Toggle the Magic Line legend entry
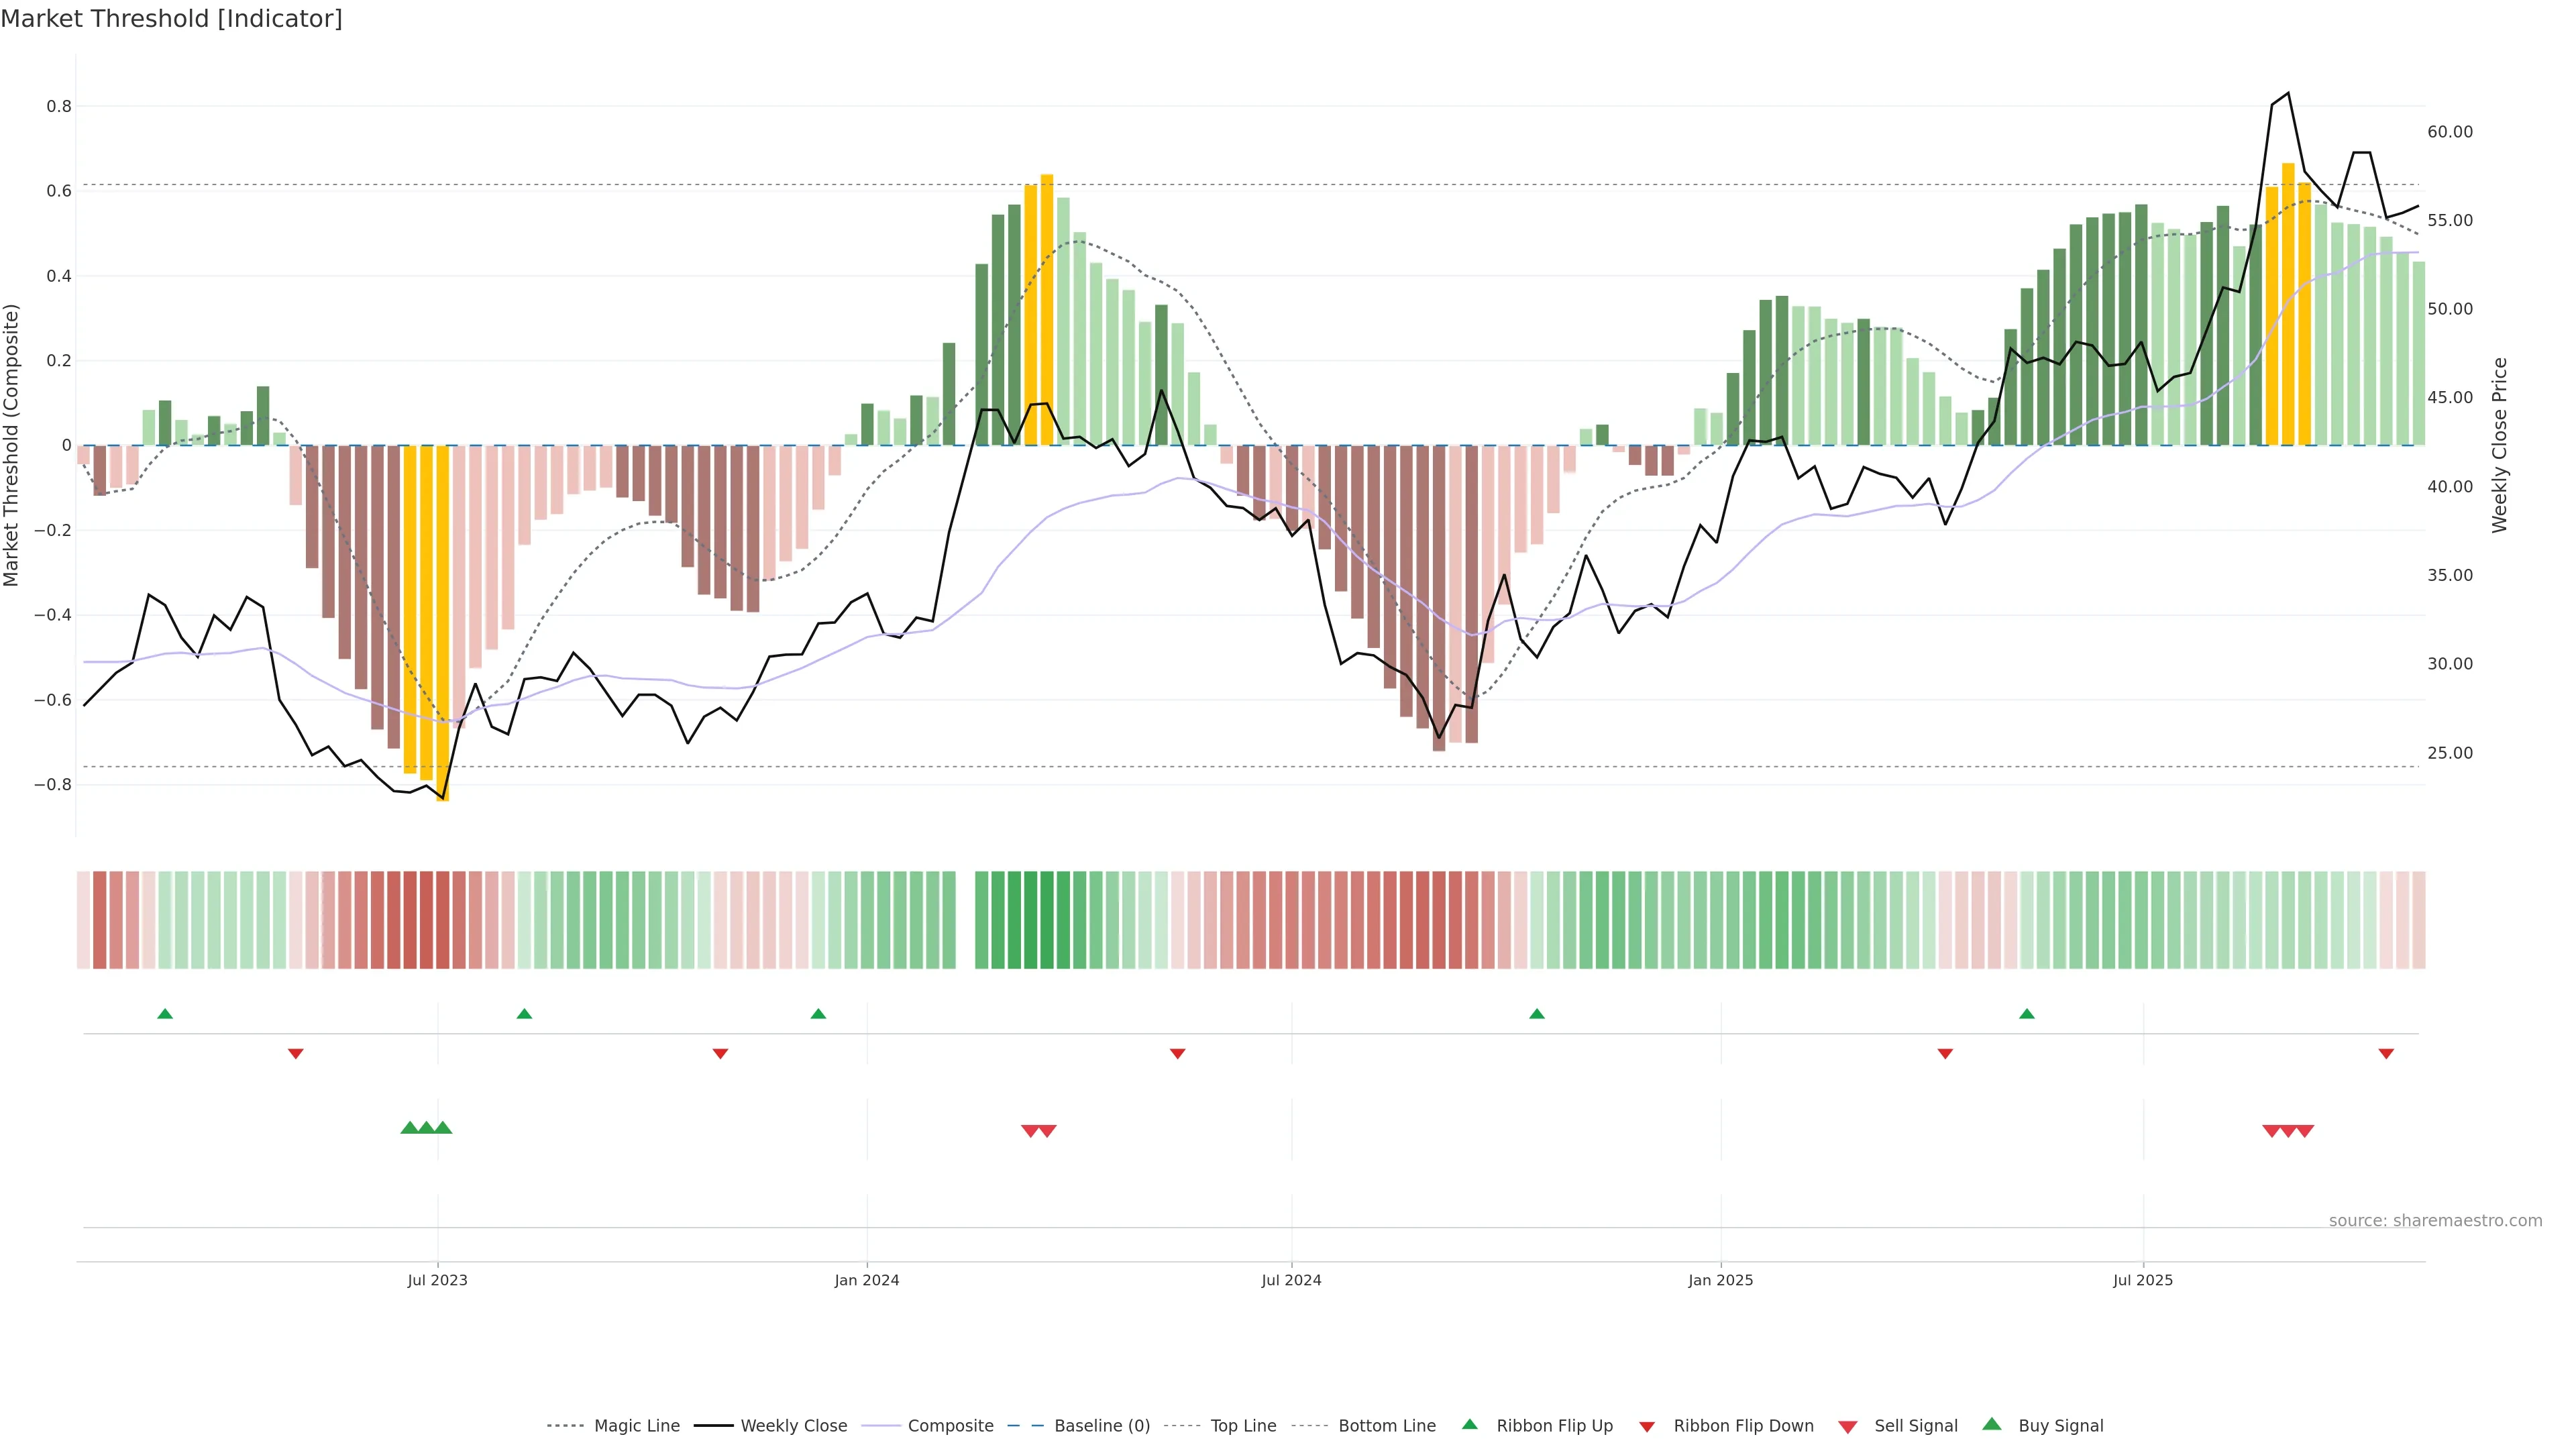 pyautogui.click(x=636, y=1426)
